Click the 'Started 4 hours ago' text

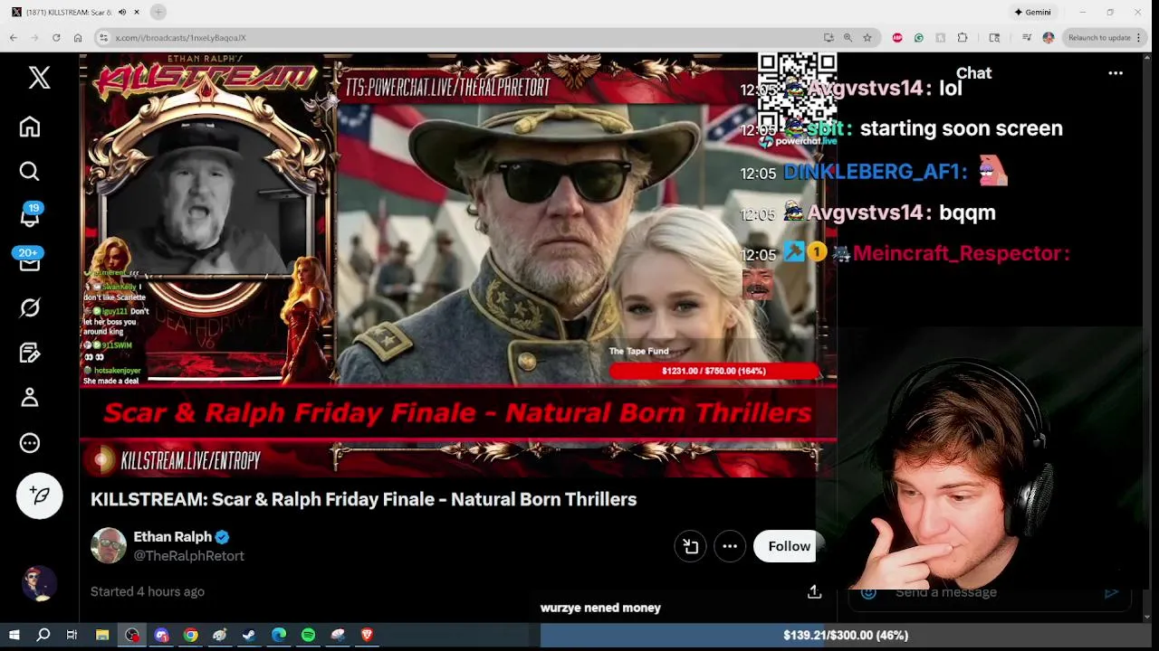click(148, 591)
